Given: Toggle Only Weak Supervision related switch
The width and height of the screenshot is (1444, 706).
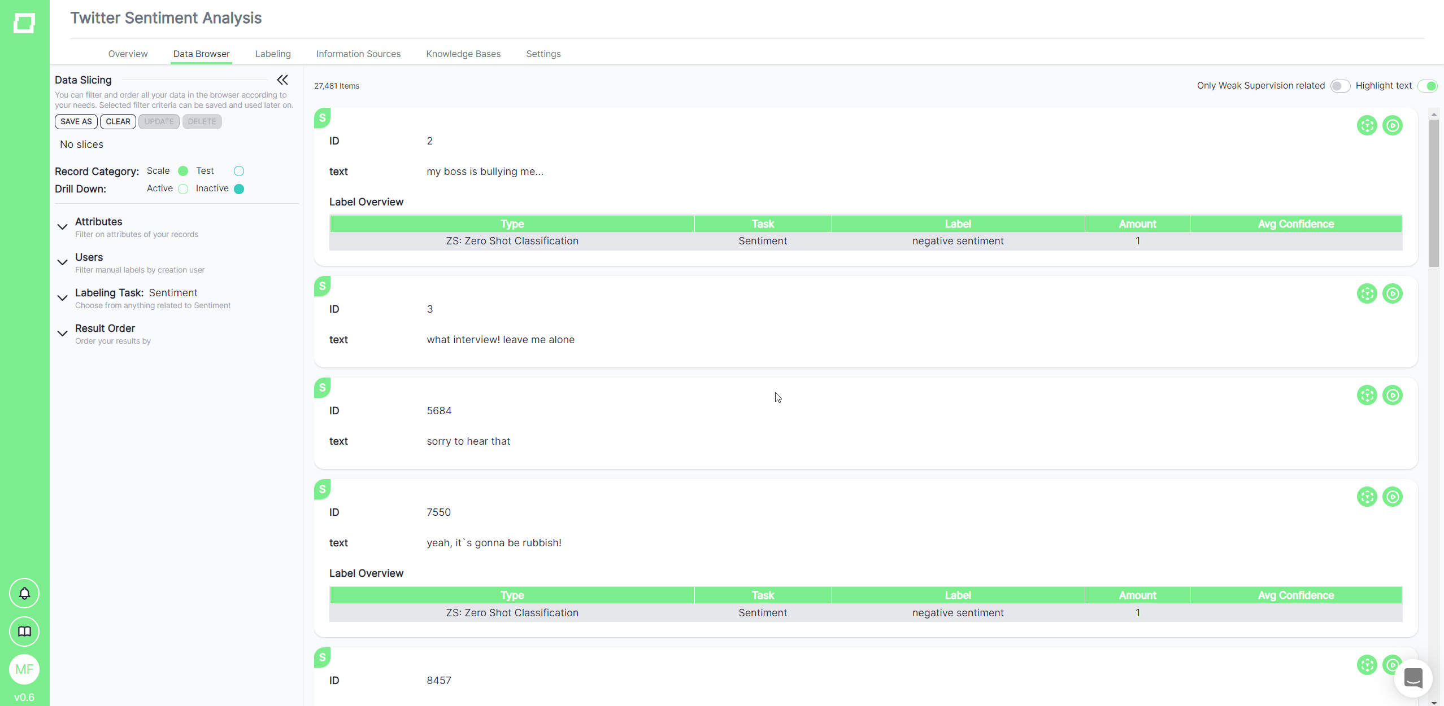Looking at the screenshot, I should pyautogui.click(x=1339, y=86).
